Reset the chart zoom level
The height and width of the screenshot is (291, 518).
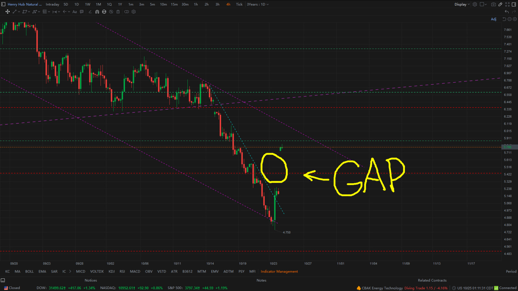click(x=504, y=19)
